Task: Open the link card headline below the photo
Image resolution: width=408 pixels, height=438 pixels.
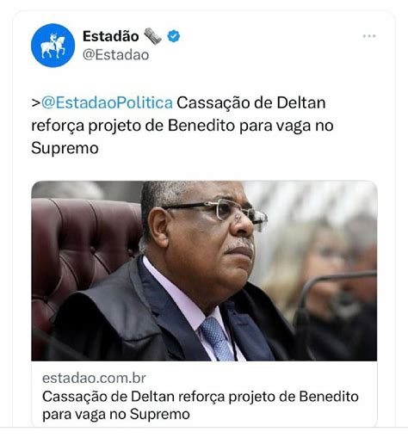Action: [x=201, y=405]
